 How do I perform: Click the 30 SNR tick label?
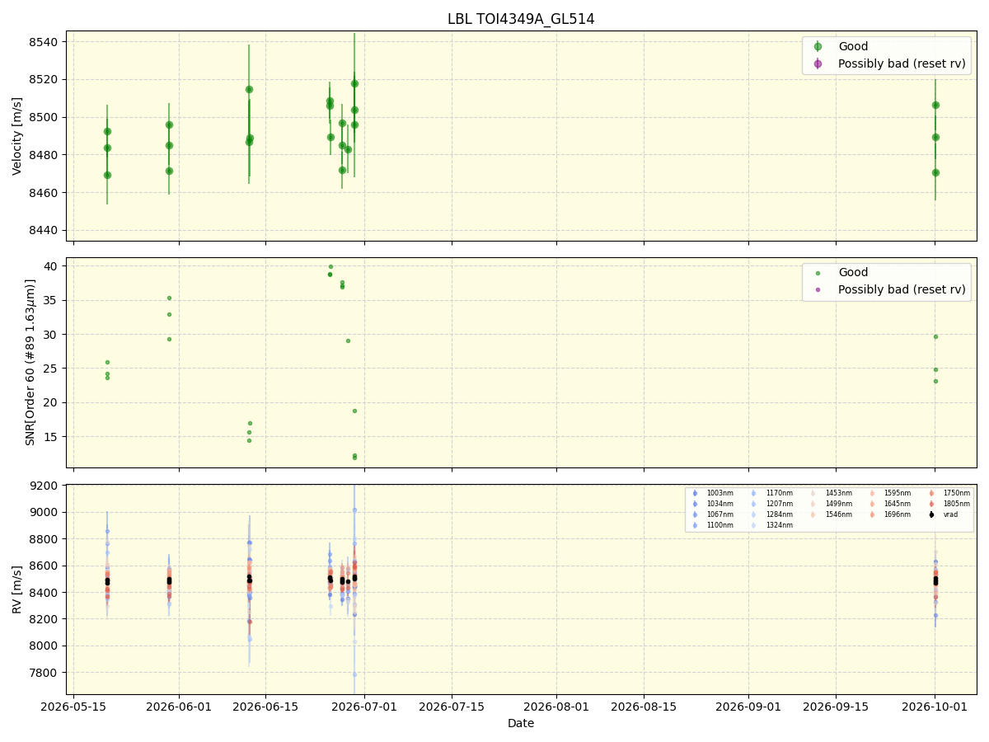click(x=52, y=335)
